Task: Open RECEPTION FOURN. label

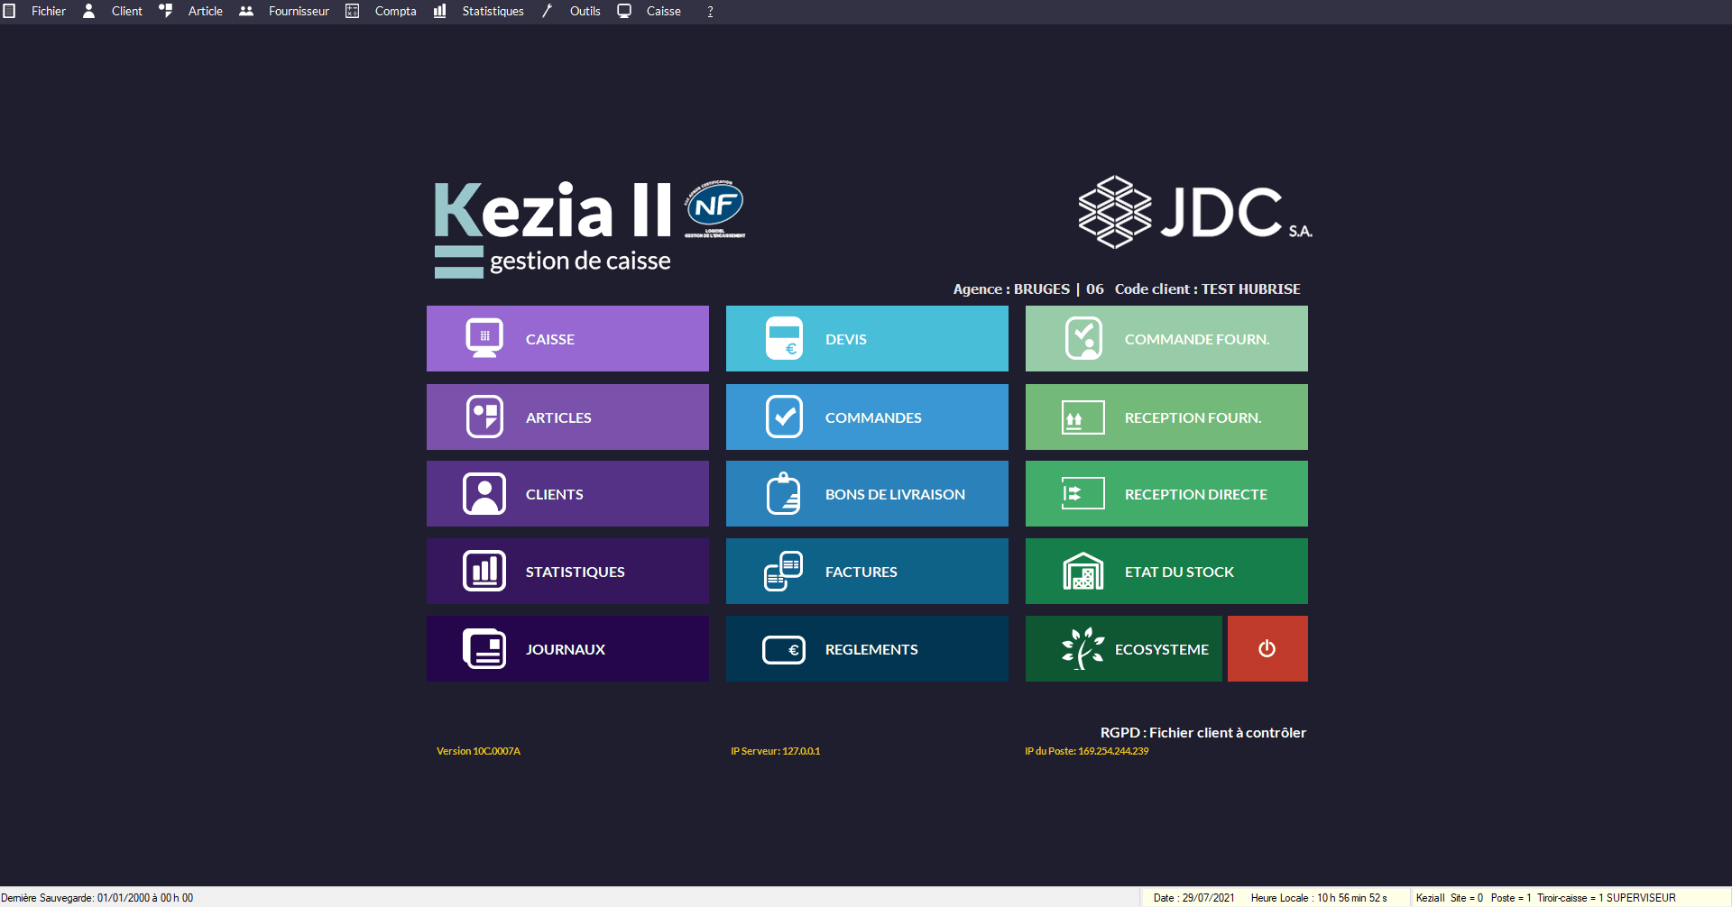Action: (x=1193, y=417)
